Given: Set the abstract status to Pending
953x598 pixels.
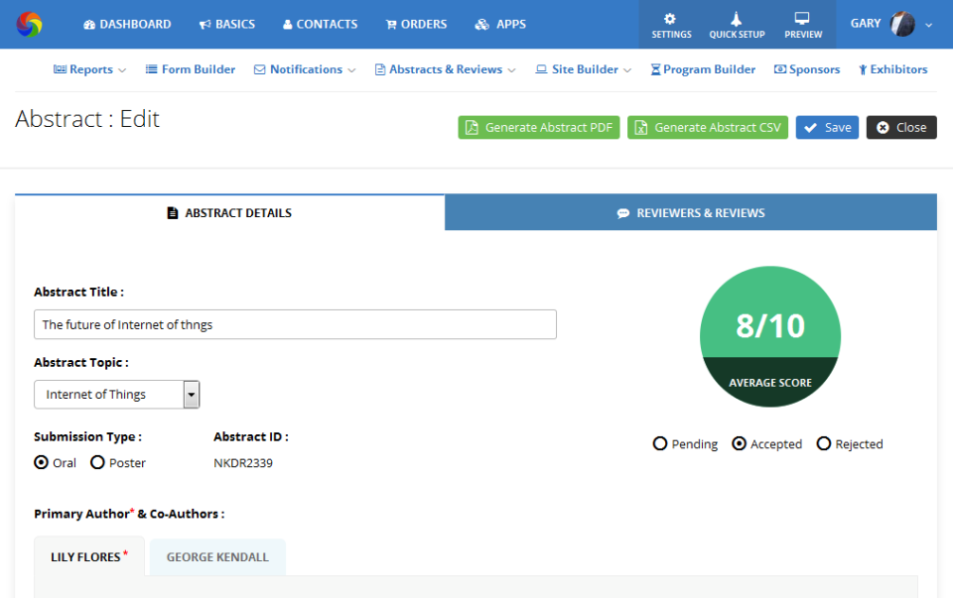Looking at the screenshot, I should (660, 443).
